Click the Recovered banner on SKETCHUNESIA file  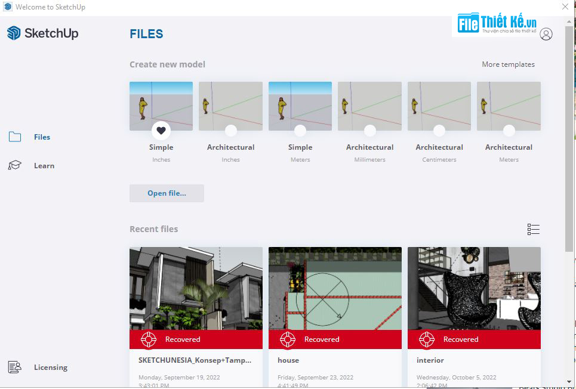coord(196,339)
